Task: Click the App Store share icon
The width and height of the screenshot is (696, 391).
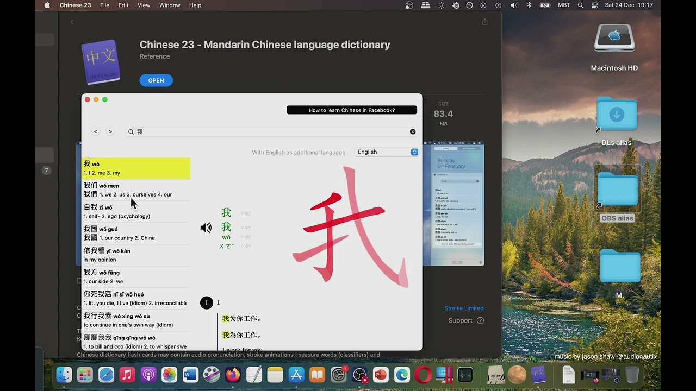Action: pyautogui.click(x=484, y=22)
